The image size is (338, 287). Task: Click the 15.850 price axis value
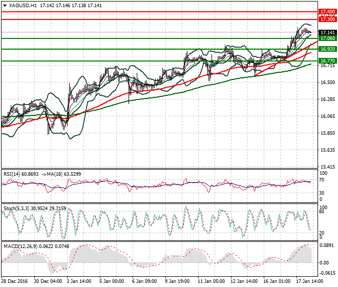click(x=328, y=133)
